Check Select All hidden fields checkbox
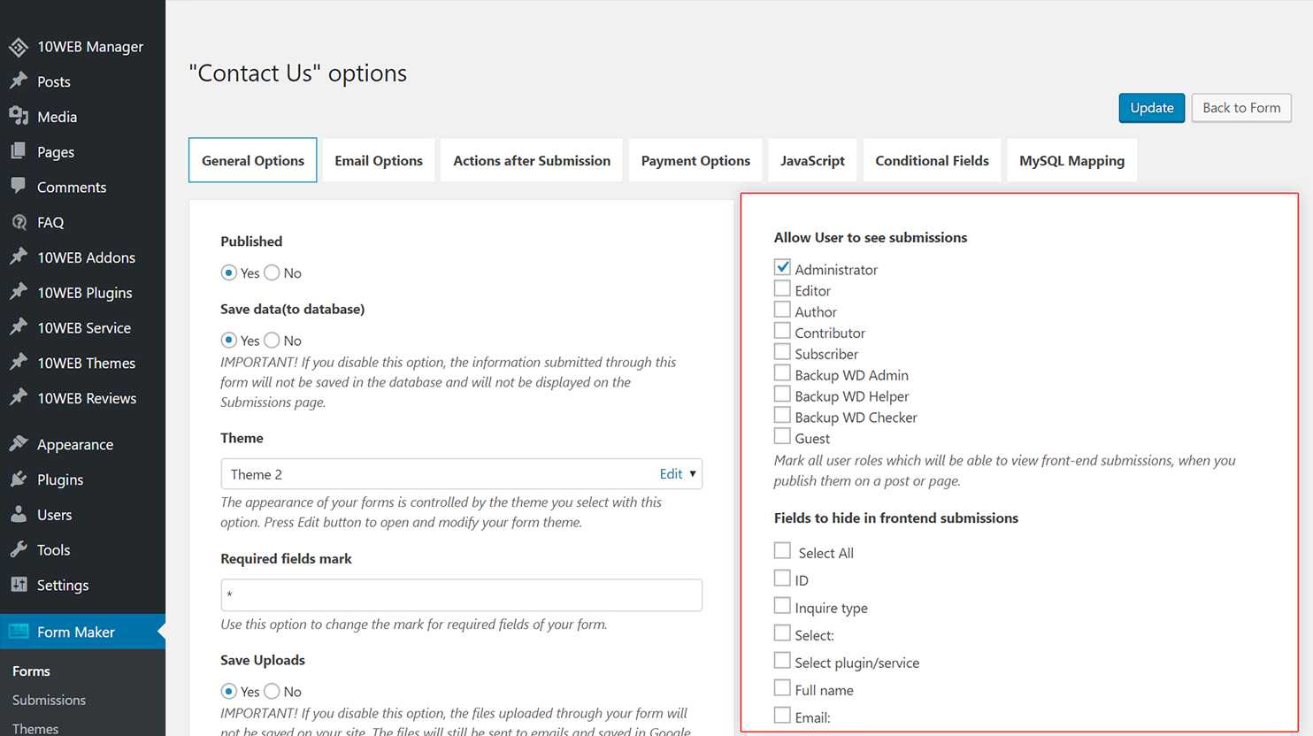This screenshot has height=736, width=1313. (x=782, y=551)
